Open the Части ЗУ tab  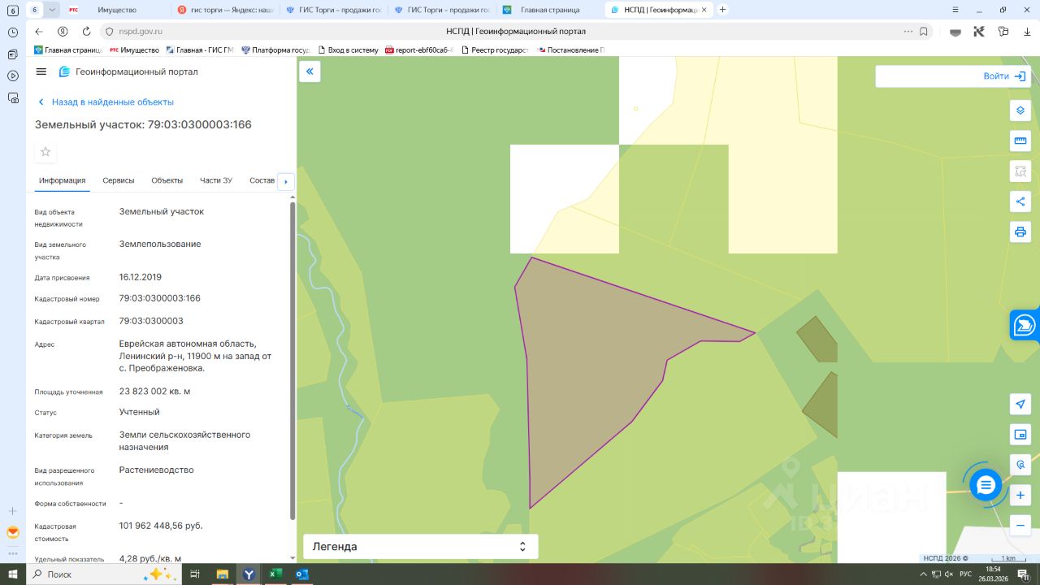coord(216,180)
